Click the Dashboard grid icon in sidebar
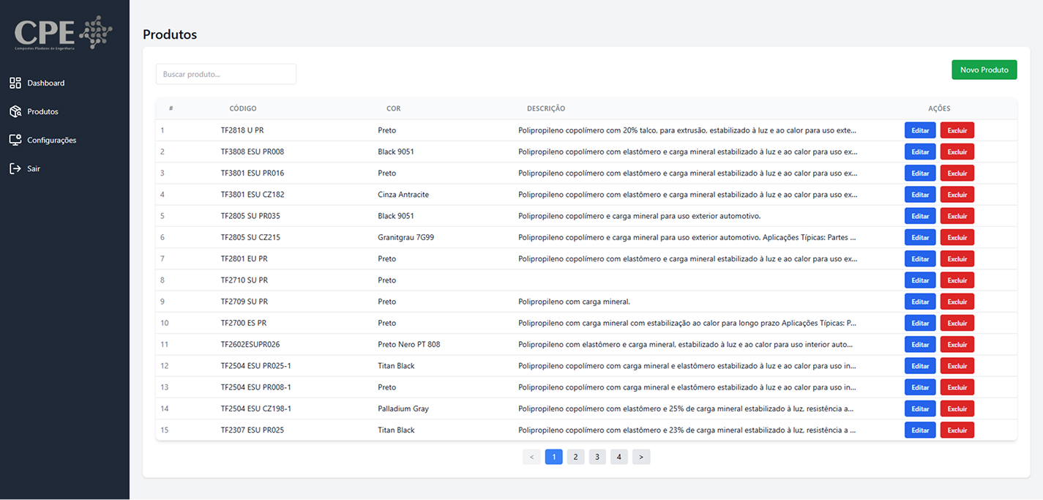1043x500 pixels. click(x=15, y=83)
